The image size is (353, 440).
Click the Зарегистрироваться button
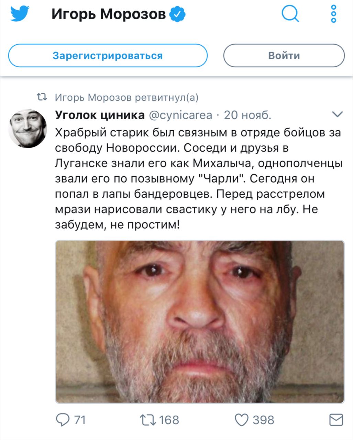(108, 55)
